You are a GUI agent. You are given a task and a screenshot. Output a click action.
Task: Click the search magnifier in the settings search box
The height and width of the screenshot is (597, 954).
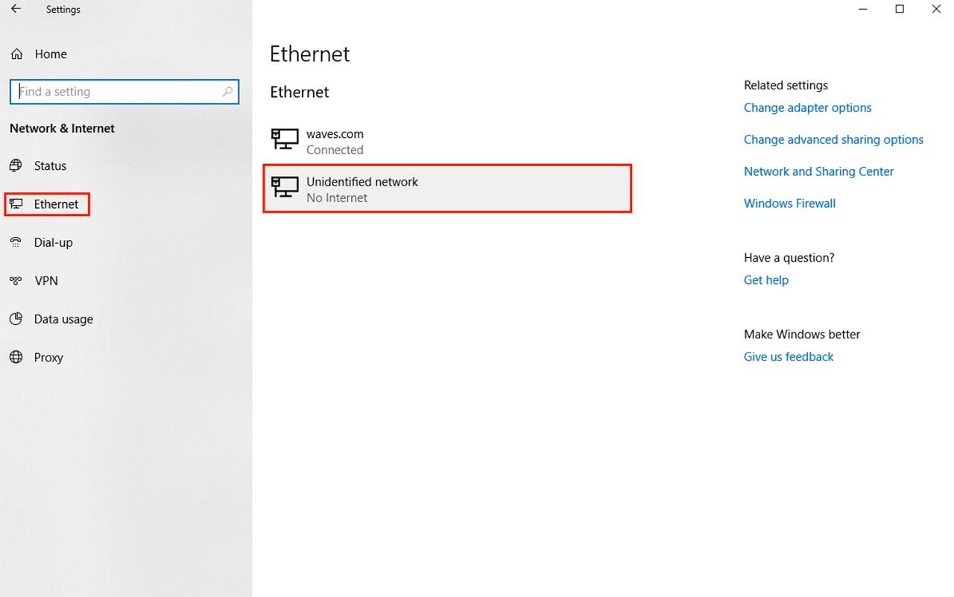[227, 91]
